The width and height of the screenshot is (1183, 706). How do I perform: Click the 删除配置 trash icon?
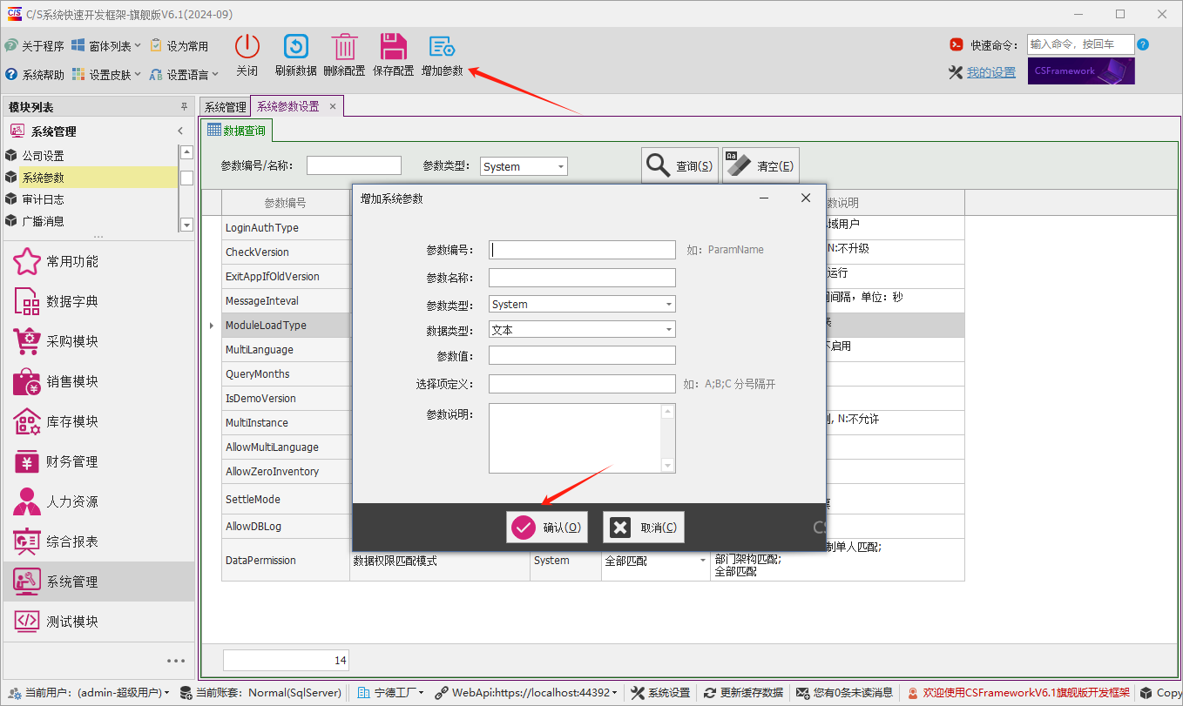tap(344, 46)
